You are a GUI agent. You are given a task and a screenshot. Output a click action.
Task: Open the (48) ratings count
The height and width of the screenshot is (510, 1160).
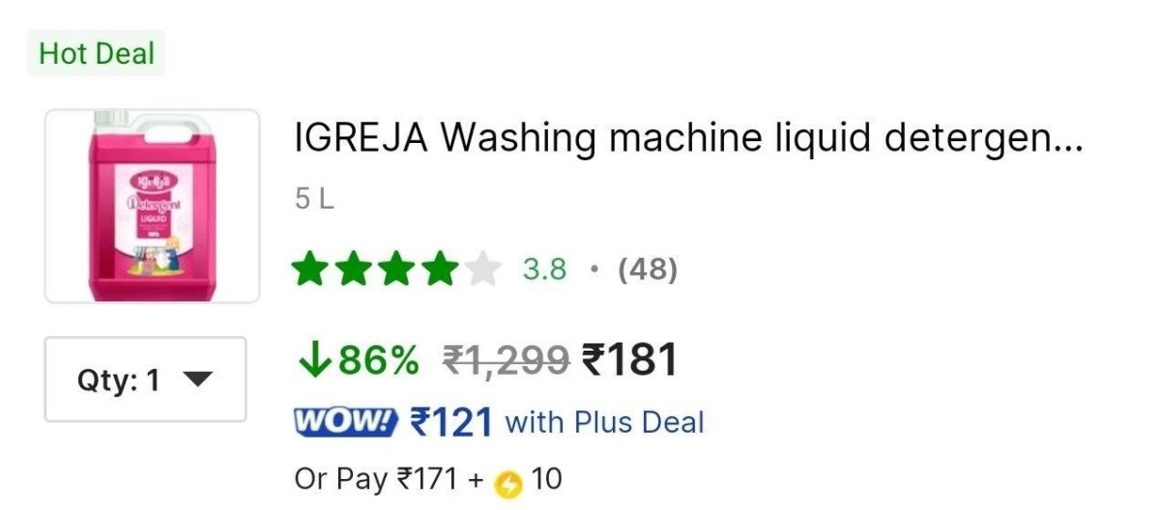(x=648, y=269)
